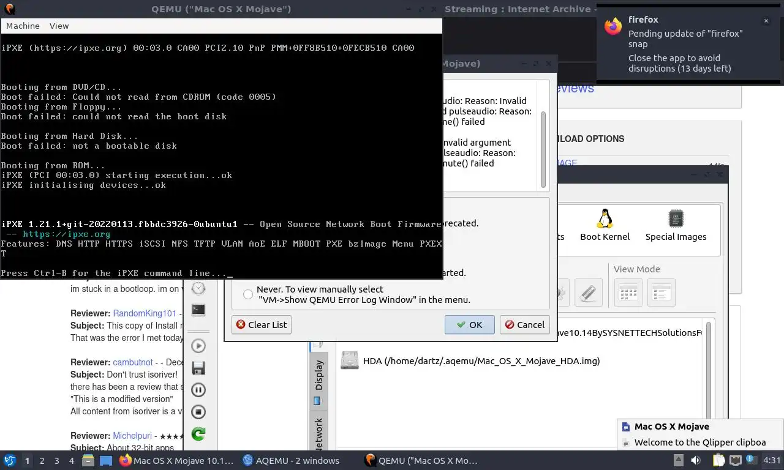Viewport: 784px width, 470px height.
Task: Switch to Firefox Mac OS X Mojave taskbar entry
Action: click(177, 460)
